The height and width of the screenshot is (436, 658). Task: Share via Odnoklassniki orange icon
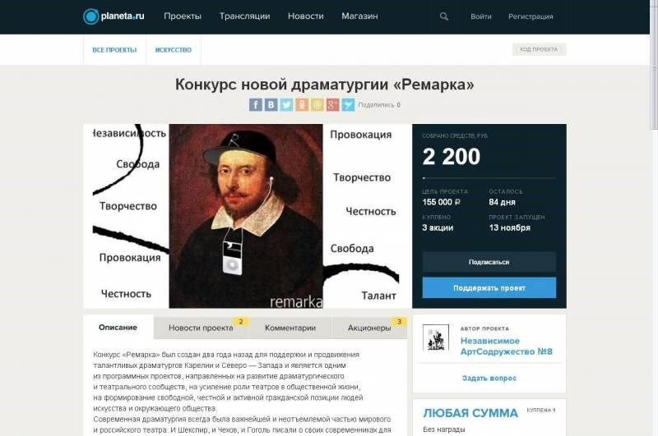point(302,105)
